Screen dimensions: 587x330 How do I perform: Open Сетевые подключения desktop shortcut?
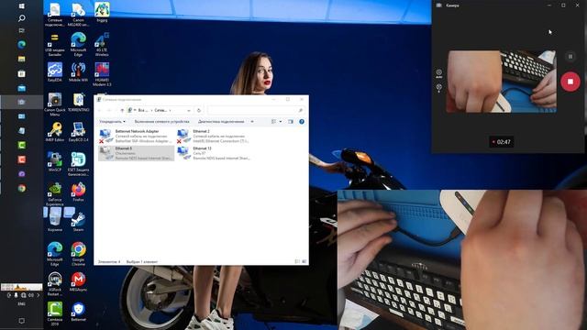click(55, 15)
